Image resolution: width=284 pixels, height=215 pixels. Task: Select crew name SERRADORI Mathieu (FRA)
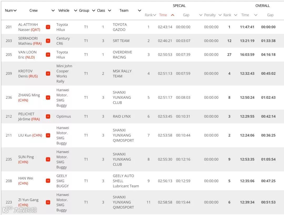[x=30, y=41]
